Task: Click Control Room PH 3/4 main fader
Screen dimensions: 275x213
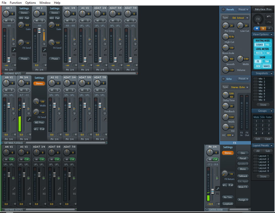Action: point(213,191)
